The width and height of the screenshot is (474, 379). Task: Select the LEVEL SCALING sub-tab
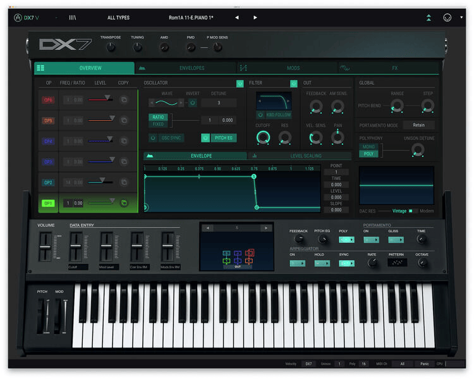[300, 156]
